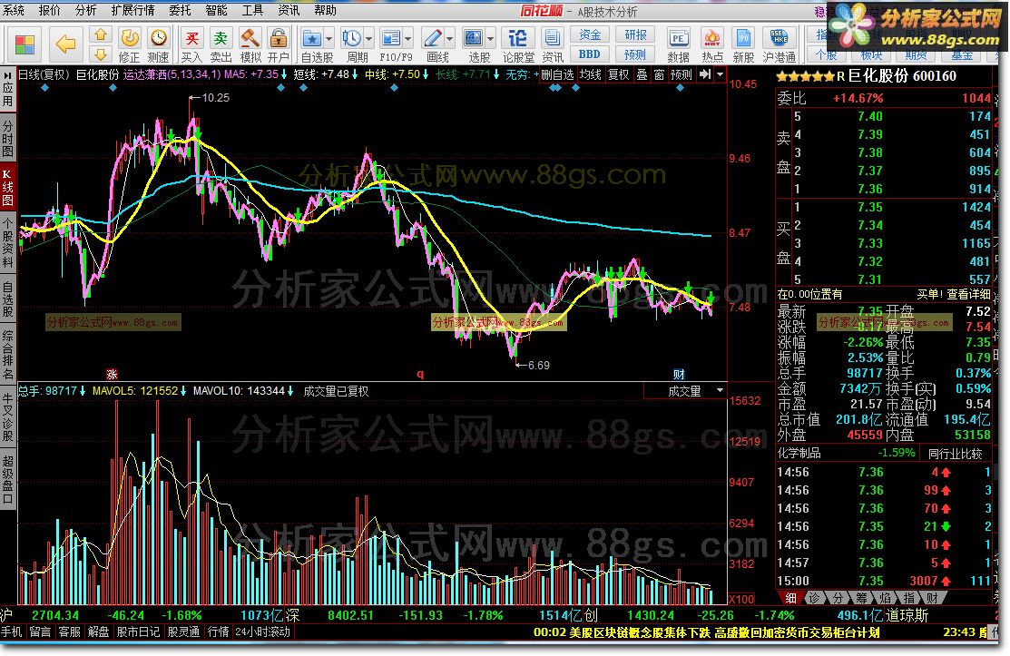1010x656 pixels.
Task: Toggle 窗 multi-window layout
Action: [659, 74]
